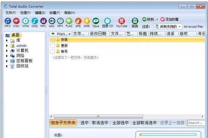
Task: Click the Advanced filter link
Action: tap(193, 26)
